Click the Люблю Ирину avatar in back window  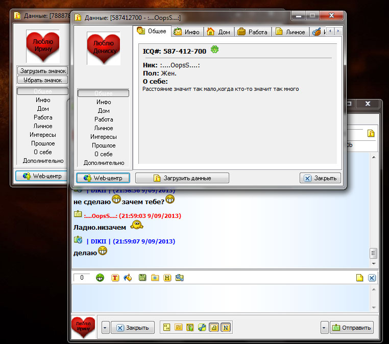(43, 46)
